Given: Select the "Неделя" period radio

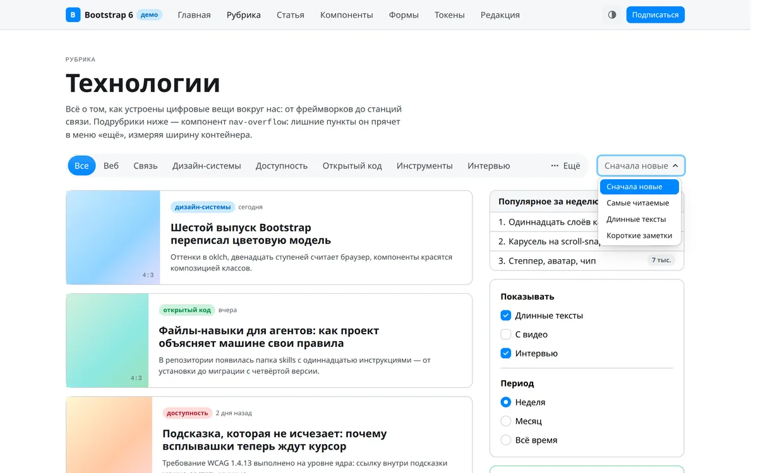Looking at the screenshot, I should point(505,402).
